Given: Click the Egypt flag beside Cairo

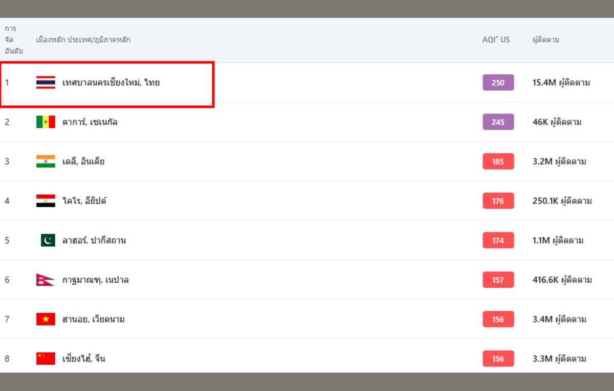Looking at the screenshot, I should (x=46, y=201).
